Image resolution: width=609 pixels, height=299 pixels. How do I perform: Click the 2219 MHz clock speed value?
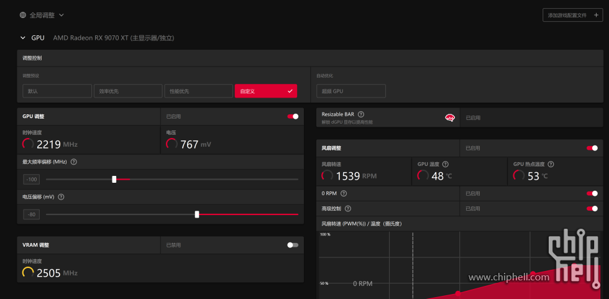coord(57,144)
